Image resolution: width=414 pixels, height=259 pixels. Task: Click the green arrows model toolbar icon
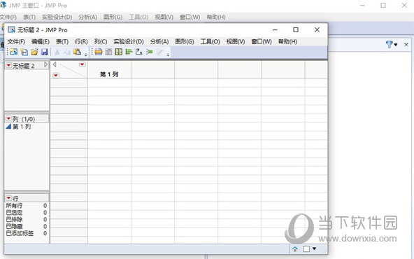(150, 52)
